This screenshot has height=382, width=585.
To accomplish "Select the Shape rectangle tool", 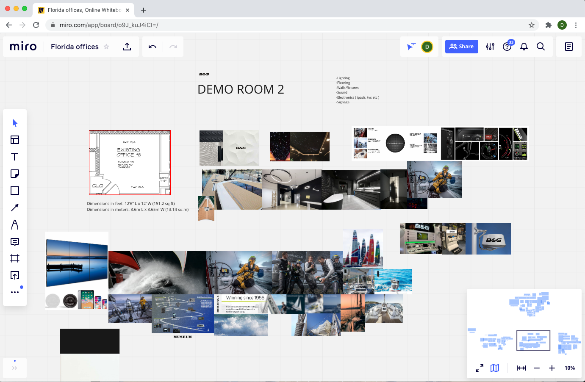I will [15, 191].
